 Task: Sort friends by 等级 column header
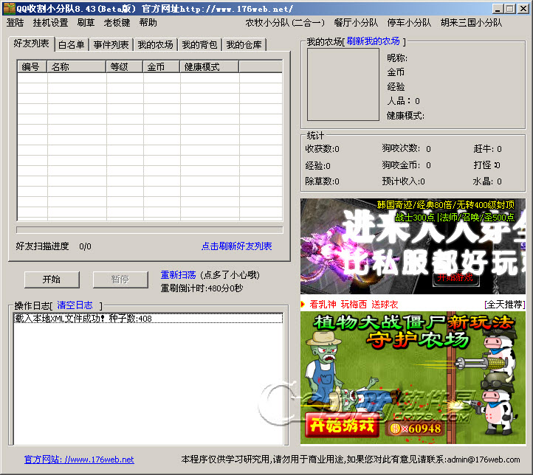point(125,67)
